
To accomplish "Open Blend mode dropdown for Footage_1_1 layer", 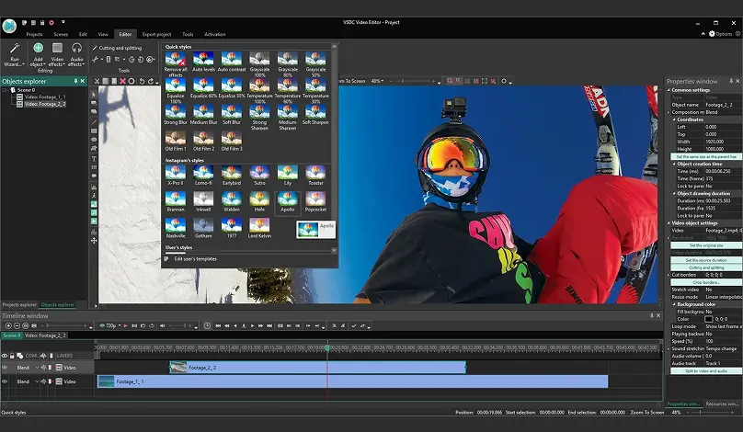I will (37, 381).
